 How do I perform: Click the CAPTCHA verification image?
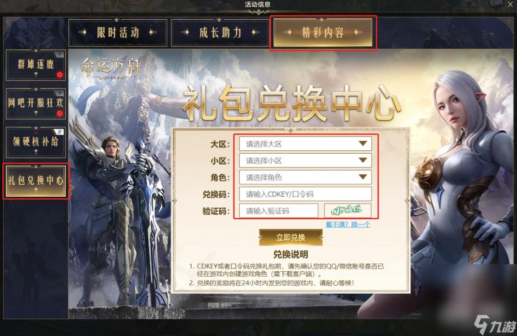[348, 211]
